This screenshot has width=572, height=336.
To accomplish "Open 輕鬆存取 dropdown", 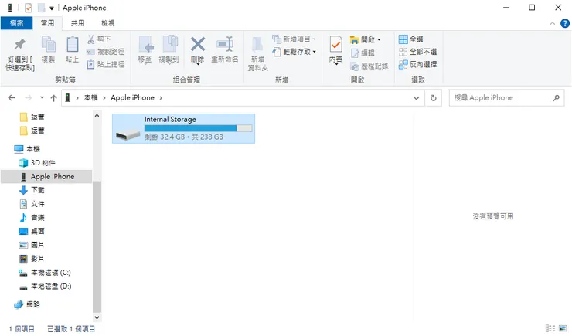I will (x=294, y=52).
